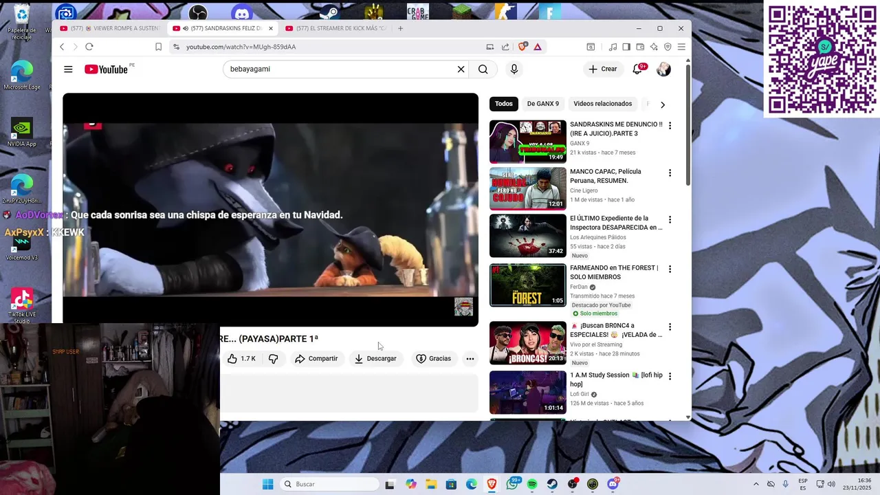Screen dimensions: 880x495
Task: Open Brave Rewards triangle icon
Action: pyautogui.click(x=538, y=47)
